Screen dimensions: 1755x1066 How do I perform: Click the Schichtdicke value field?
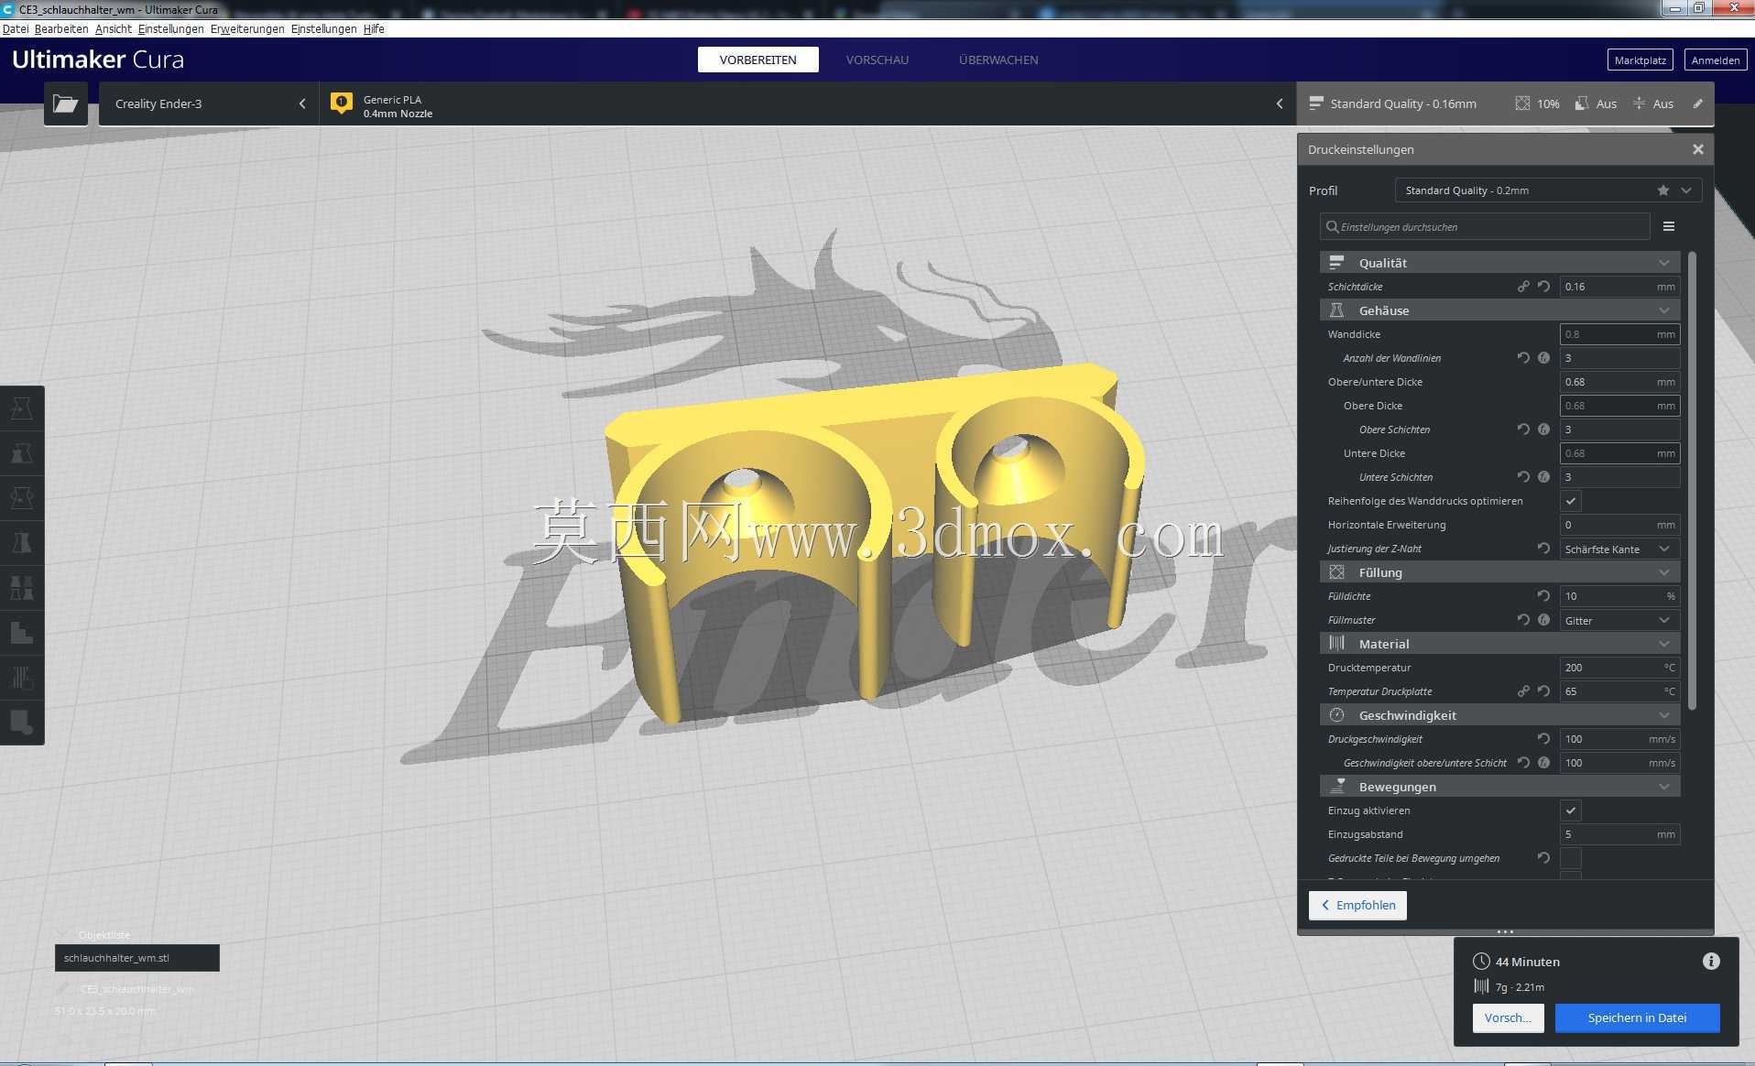[x=1619, y=287]
